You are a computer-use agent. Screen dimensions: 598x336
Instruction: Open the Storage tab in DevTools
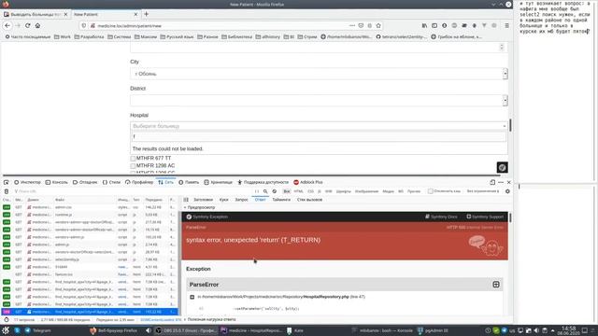[218, 182]
